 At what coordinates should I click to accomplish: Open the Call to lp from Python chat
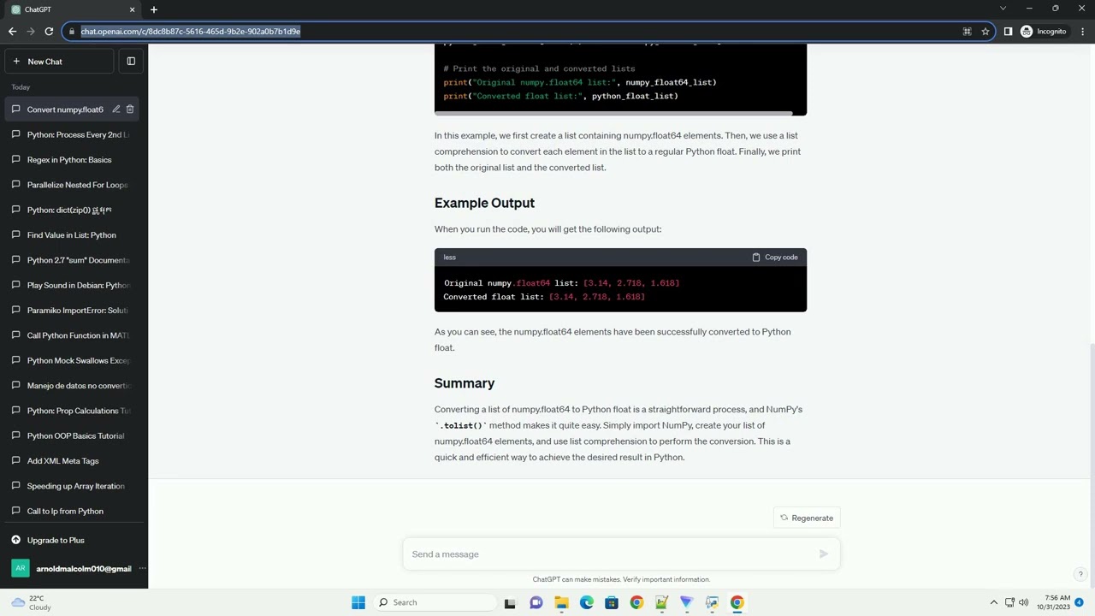[x=74, y=511]
